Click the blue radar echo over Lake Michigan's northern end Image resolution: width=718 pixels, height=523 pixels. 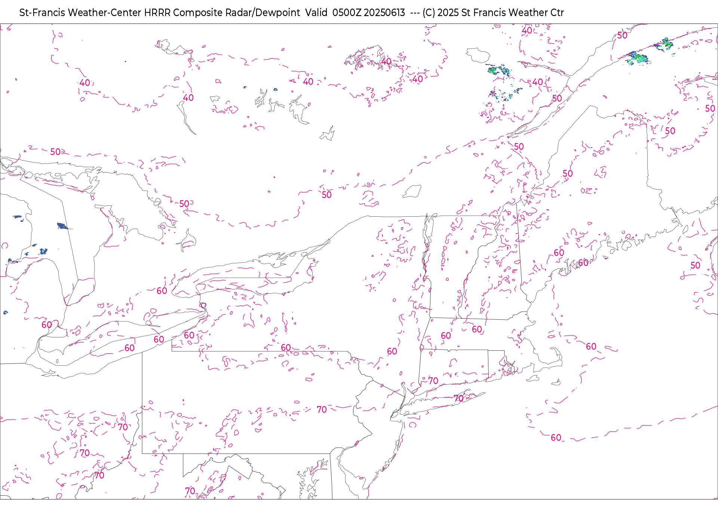62,226
